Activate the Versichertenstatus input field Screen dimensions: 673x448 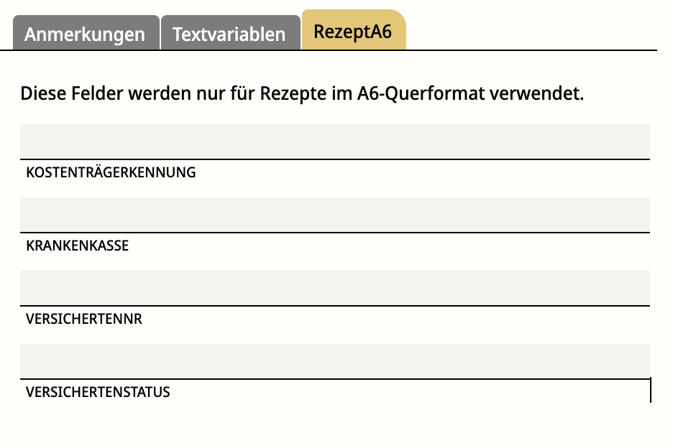(334, 361)
